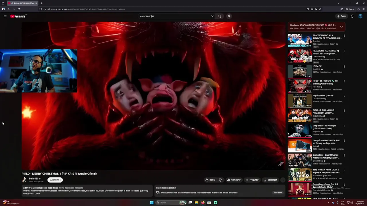Screen dimensions: 367x206
Task: Open the weather widget 24°C
Action: click(x=11, y=203)
